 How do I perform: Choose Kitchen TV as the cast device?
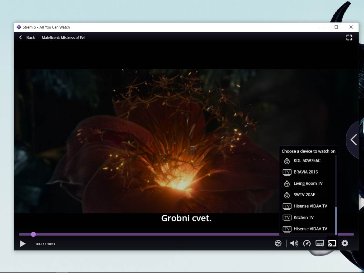tap(303, 217)
